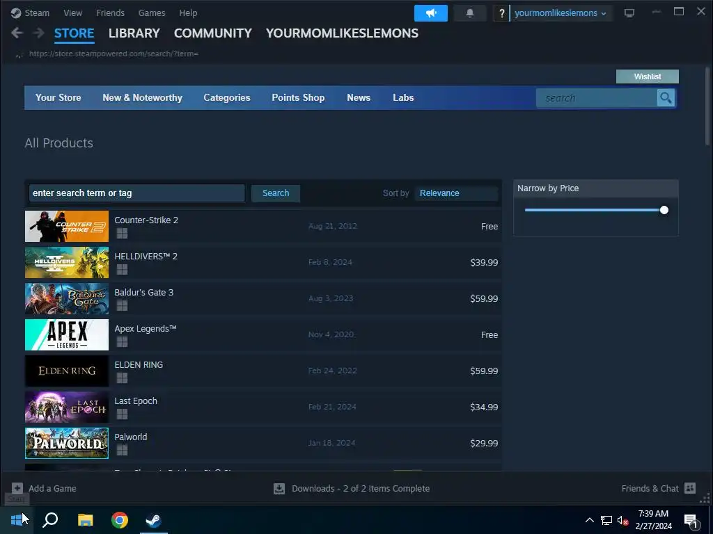Expand the yourmomlikeslemons account dropdown
This screenshot has height=534, width=713.
point(560,13)
